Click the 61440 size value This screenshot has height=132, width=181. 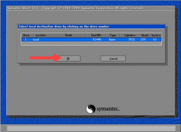tap(99, 39)
